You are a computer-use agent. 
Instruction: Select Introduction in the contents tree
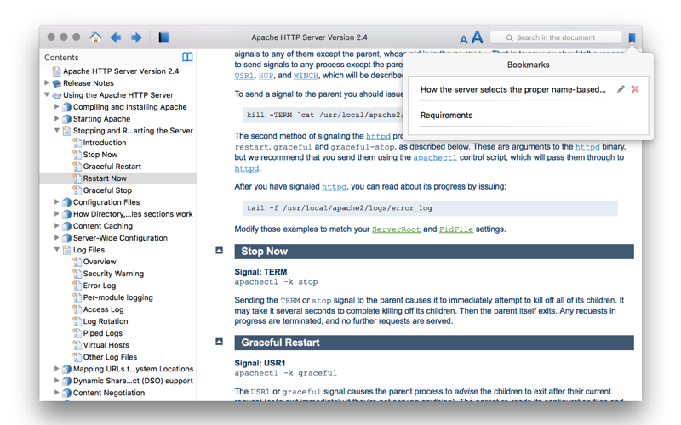pos(105,143)
